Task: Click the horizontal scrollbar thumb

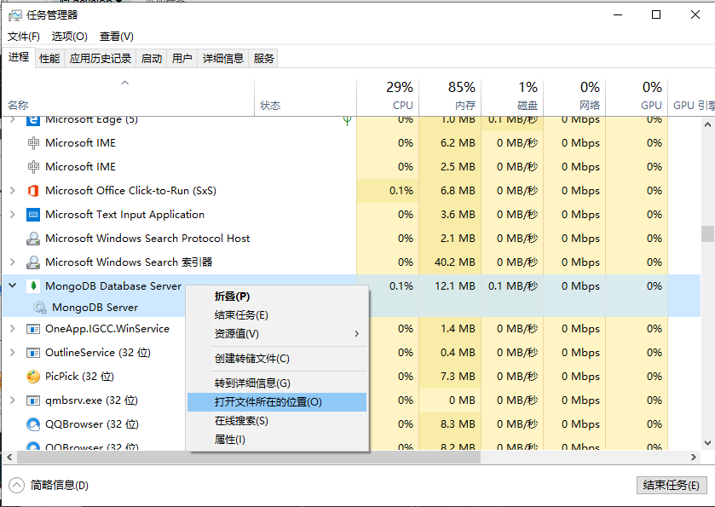Action: (249, 457)
